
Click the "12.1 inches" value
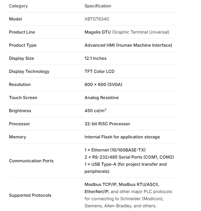coord(95,58)
